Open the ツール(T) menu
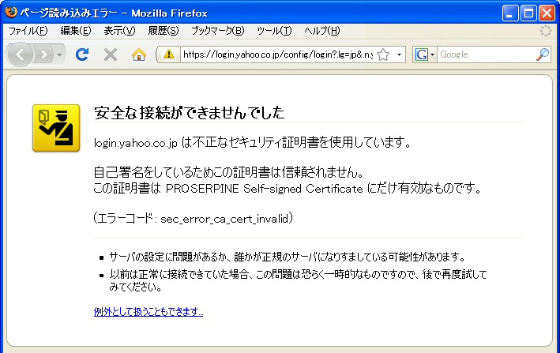 (x=274, y=31)
